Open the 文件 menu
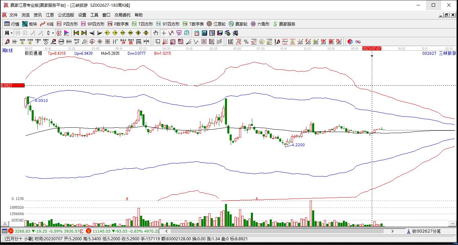This screenshot has width=458, height=245. pyautogui.click(x=13, y=15)
